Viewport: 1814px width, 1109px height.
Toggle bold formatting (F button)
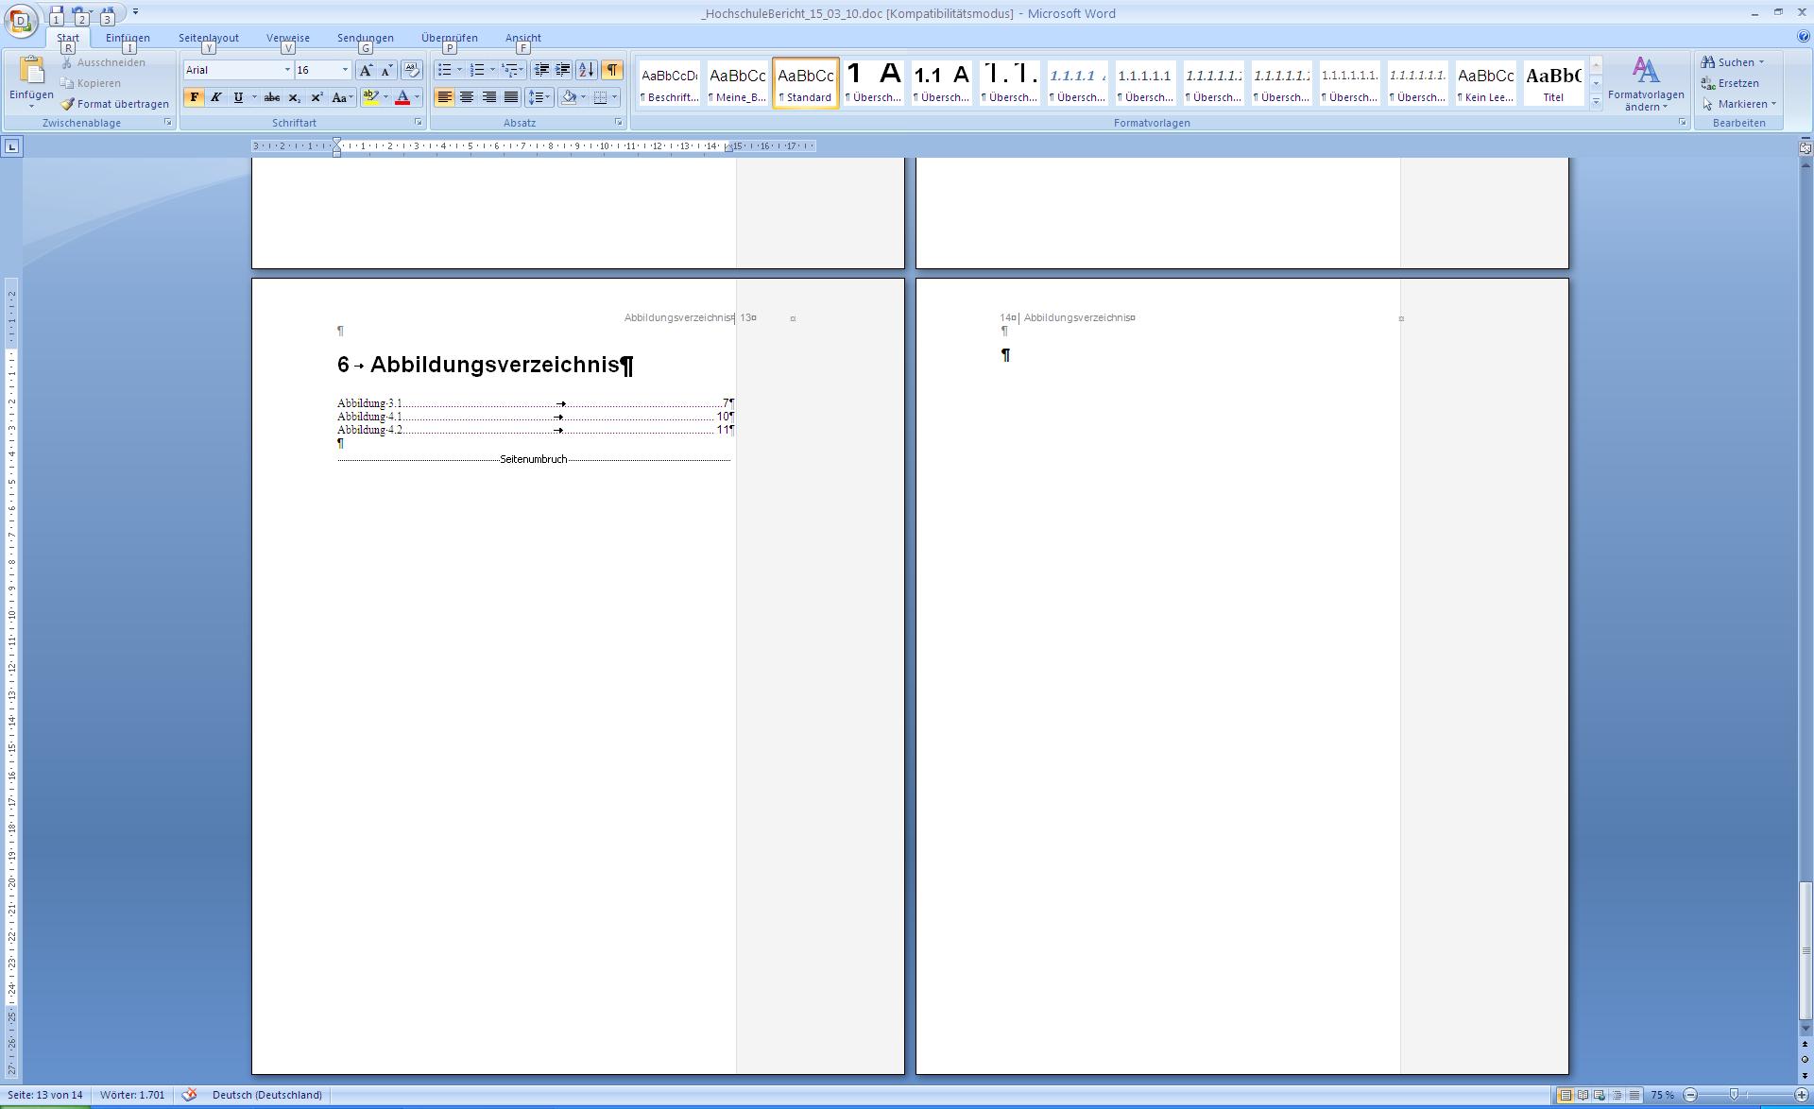tap(194, 97)
